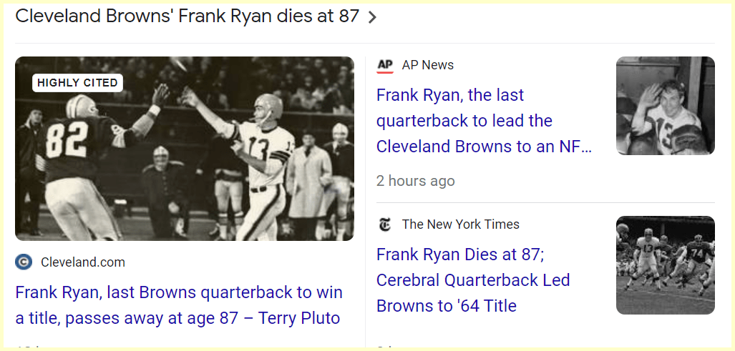Click the AP News logo icon

pos(385,65)
